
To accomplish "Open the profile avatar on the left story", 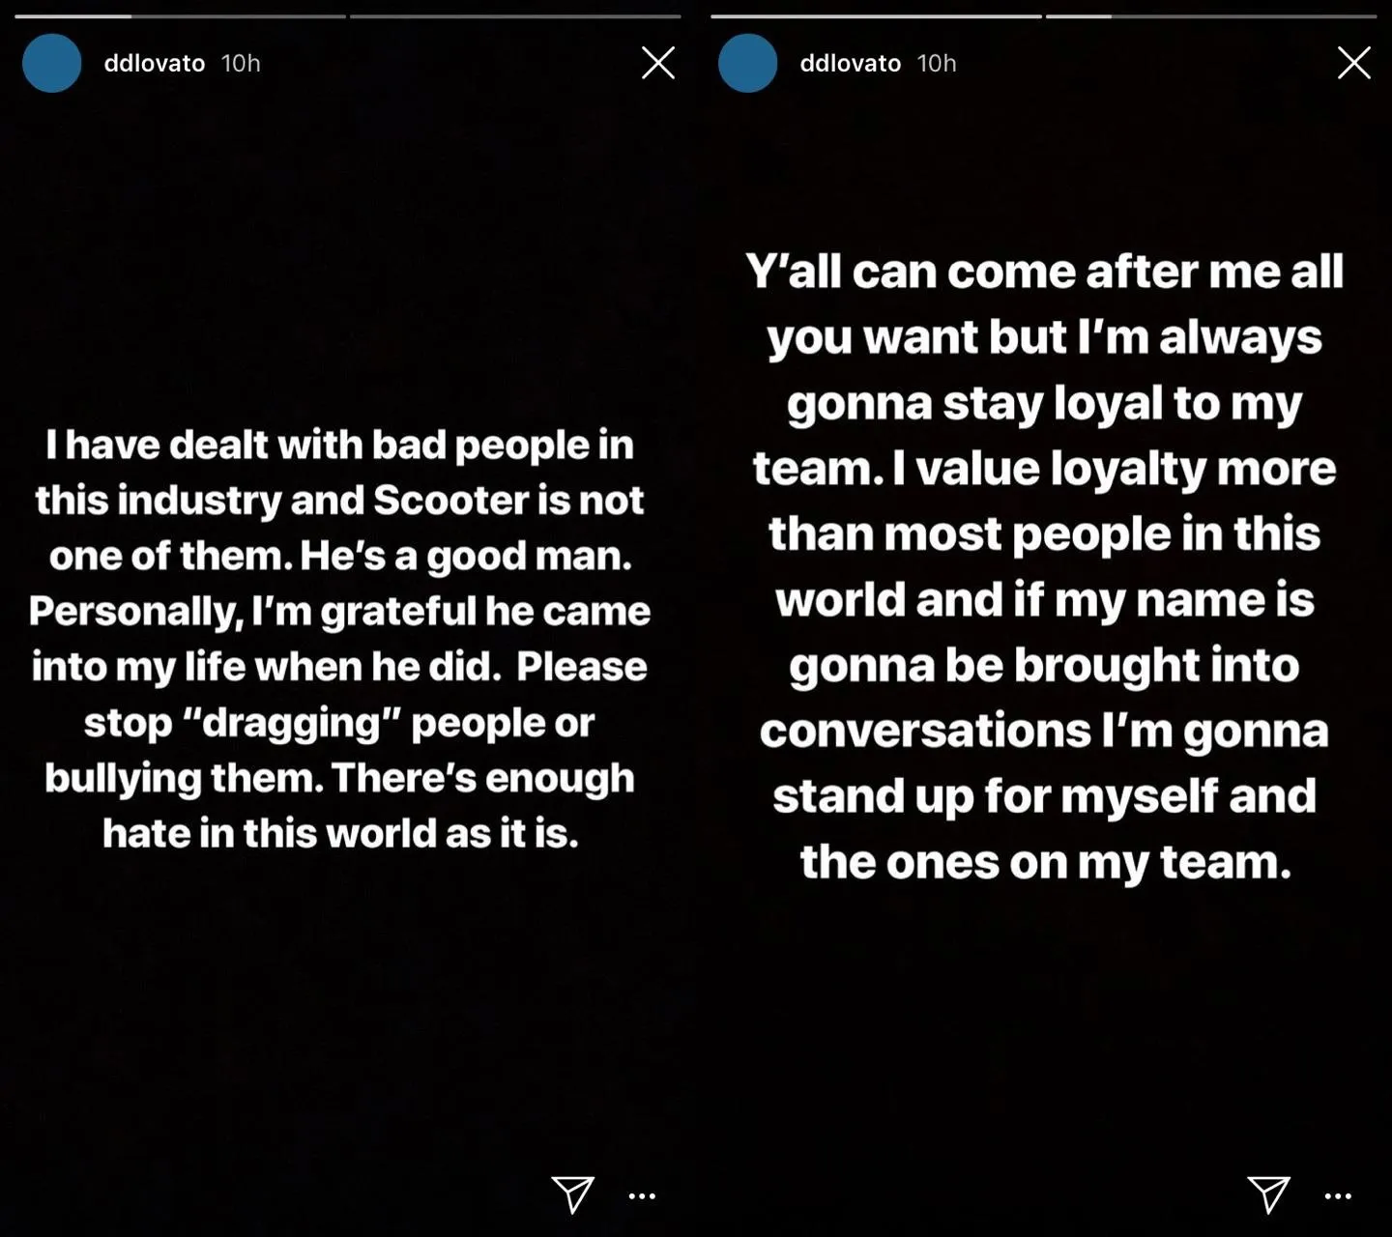I will (x=52, y=63).
